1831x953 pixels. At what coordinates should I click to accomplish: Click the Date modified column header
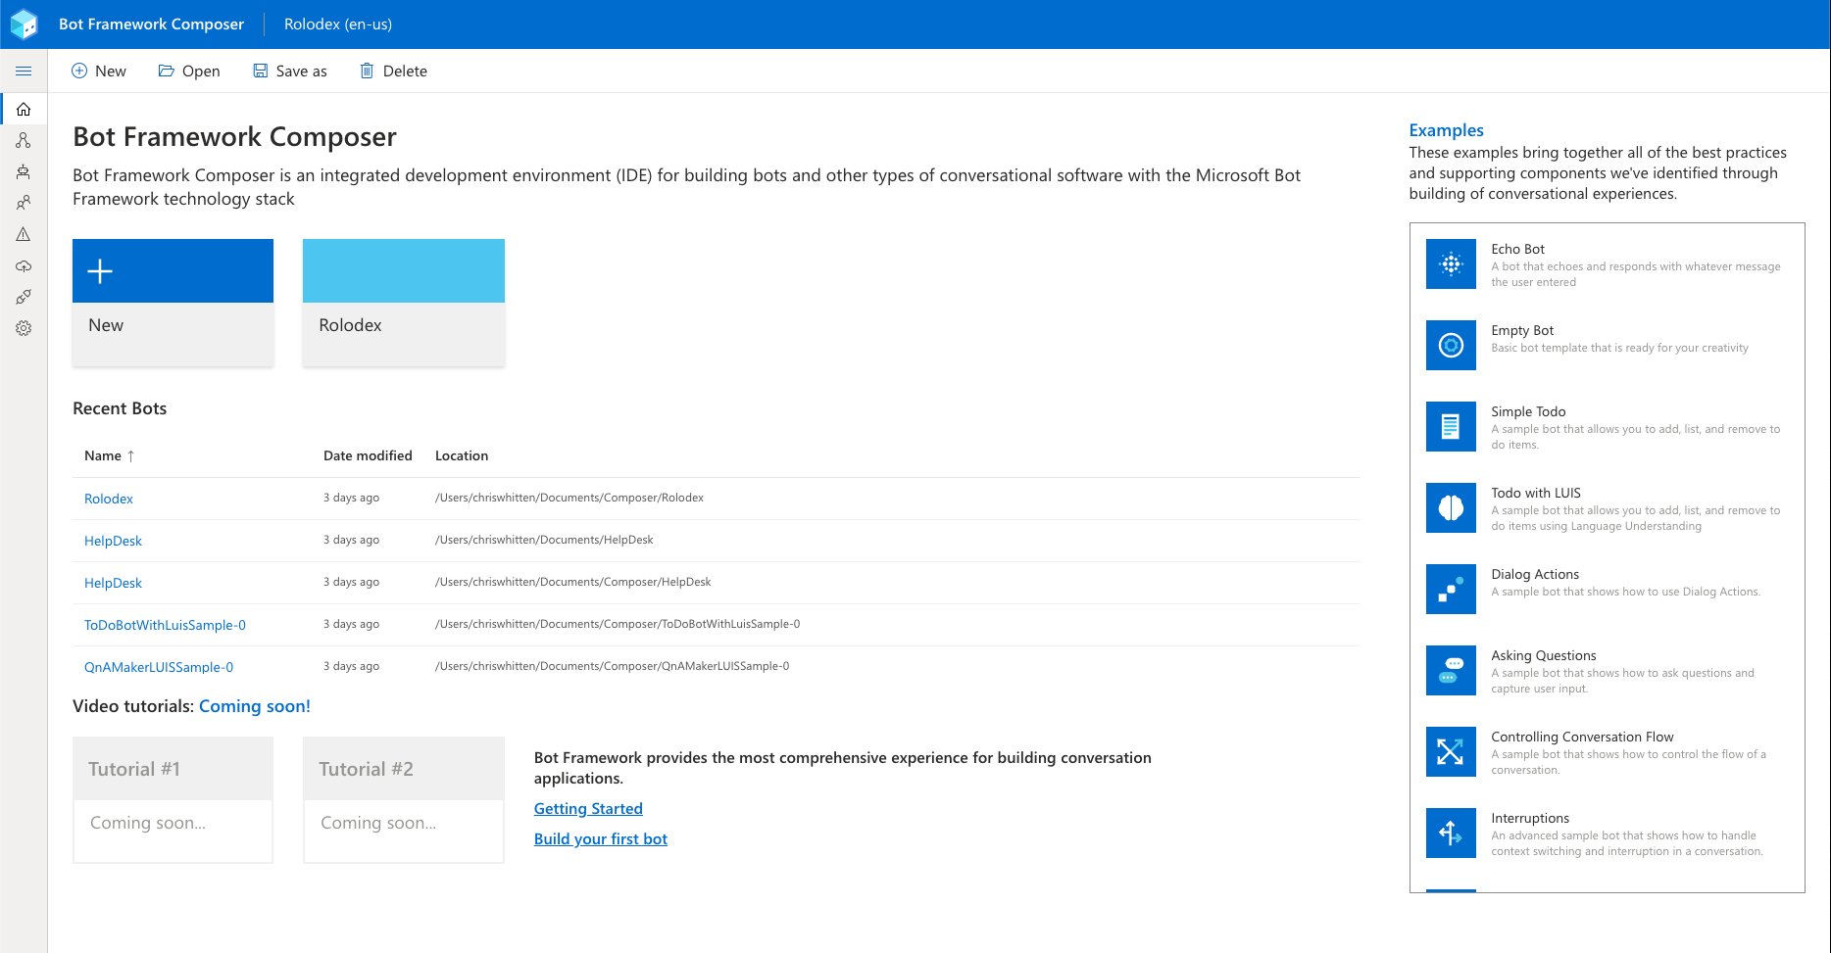coord(368,455)
